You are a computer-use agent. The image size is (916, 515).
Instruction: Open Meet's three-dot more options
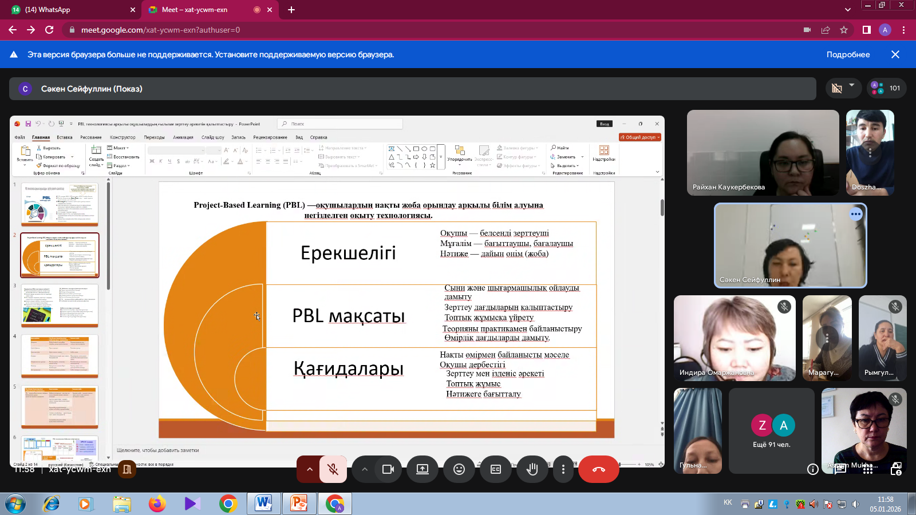coord(563,469)
